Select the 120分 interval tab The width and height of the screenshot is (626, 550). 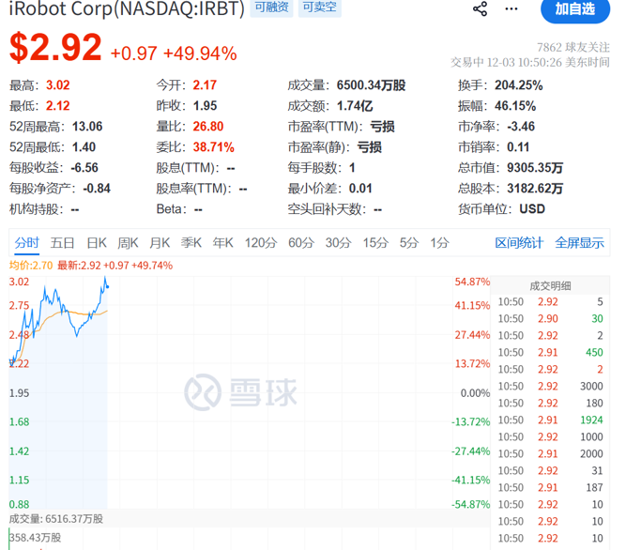click(260, 243)
